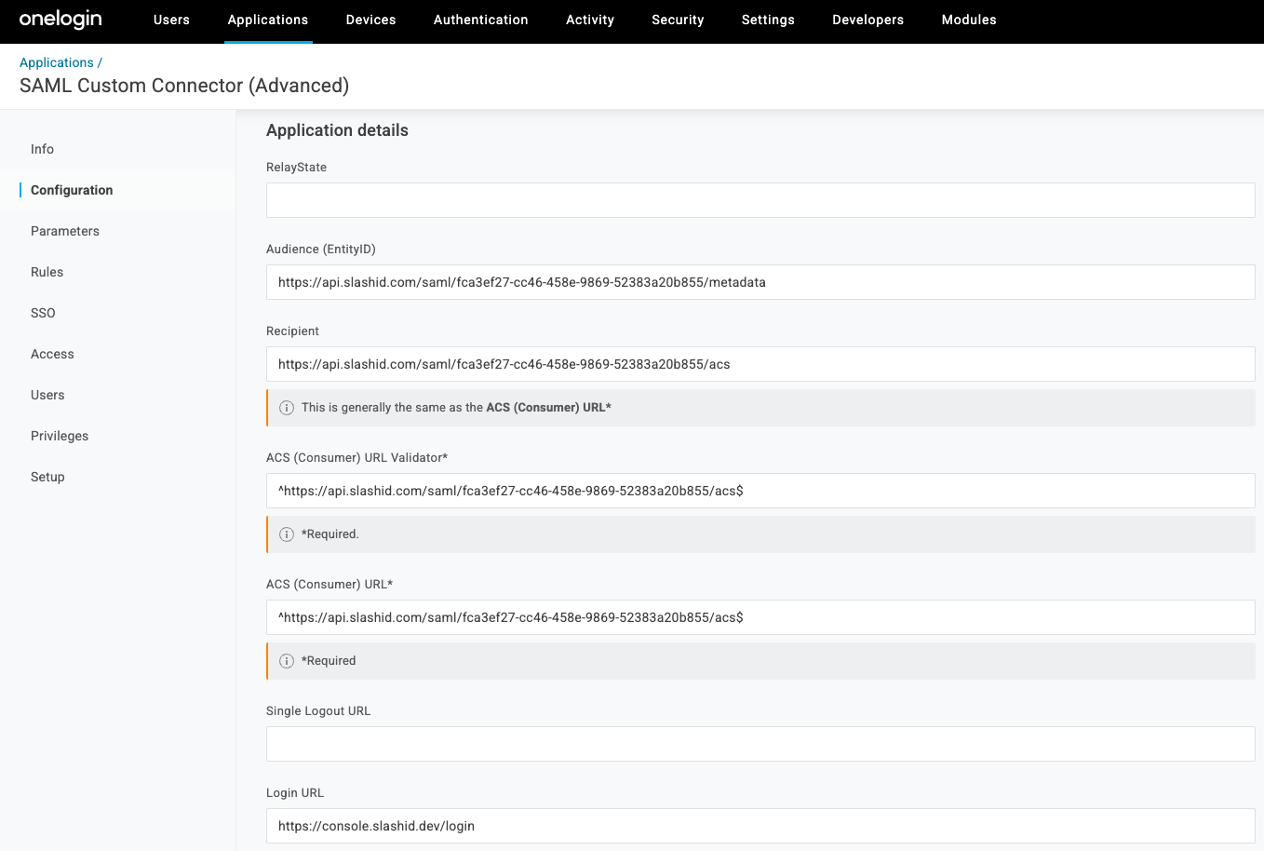Open the Privileges tab

(60, 436)
